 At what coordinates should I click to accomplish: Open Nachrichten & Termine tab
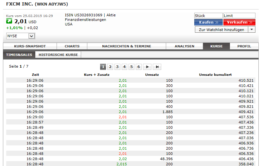point(127,46)
